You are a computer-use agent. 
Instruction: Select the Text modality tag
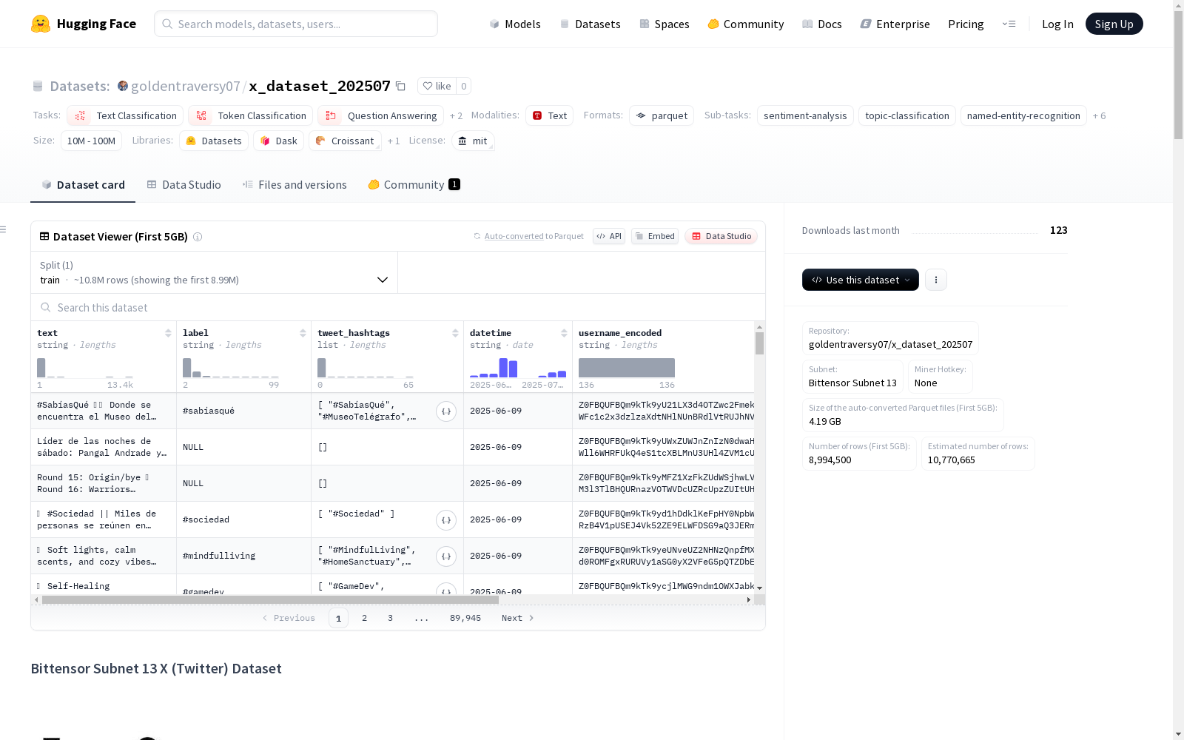tap(549, 115)
